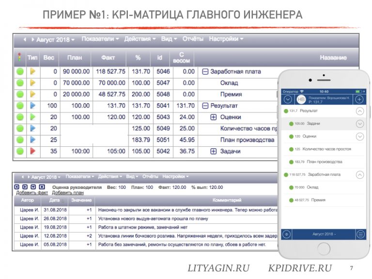Click blue type flag in Результат row
The height and width of the screenshot is (279, 372).
33,106
